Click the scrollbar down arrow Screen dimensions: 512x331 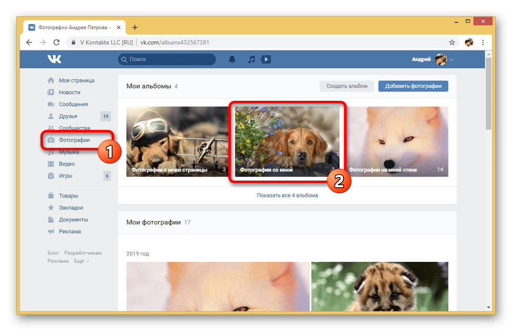pyautogui.click(x=488, y=307)
